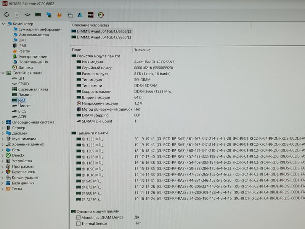This screenshot has height=229, width=305.
Task: Click the Описание устройства header
Action: [90, 25]
